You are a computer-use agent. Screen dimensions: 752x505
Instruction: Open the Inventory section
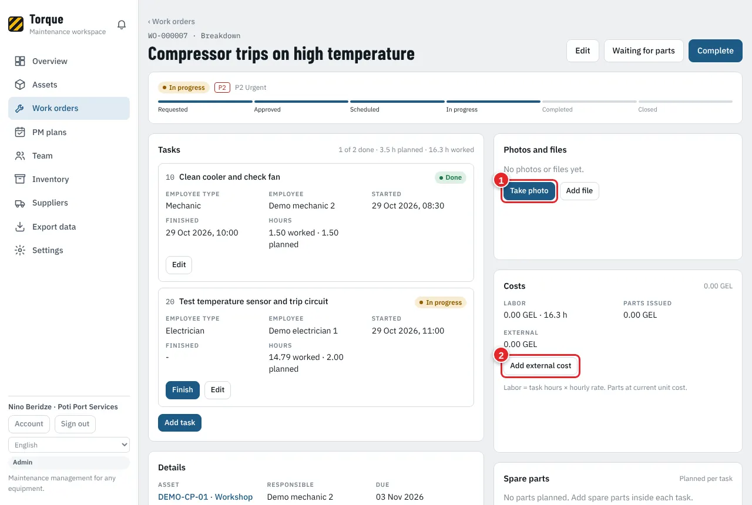click(69, 179)
